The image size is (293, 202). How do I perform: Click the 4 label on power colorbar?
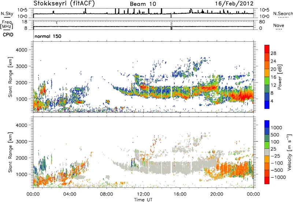(272, 101)
